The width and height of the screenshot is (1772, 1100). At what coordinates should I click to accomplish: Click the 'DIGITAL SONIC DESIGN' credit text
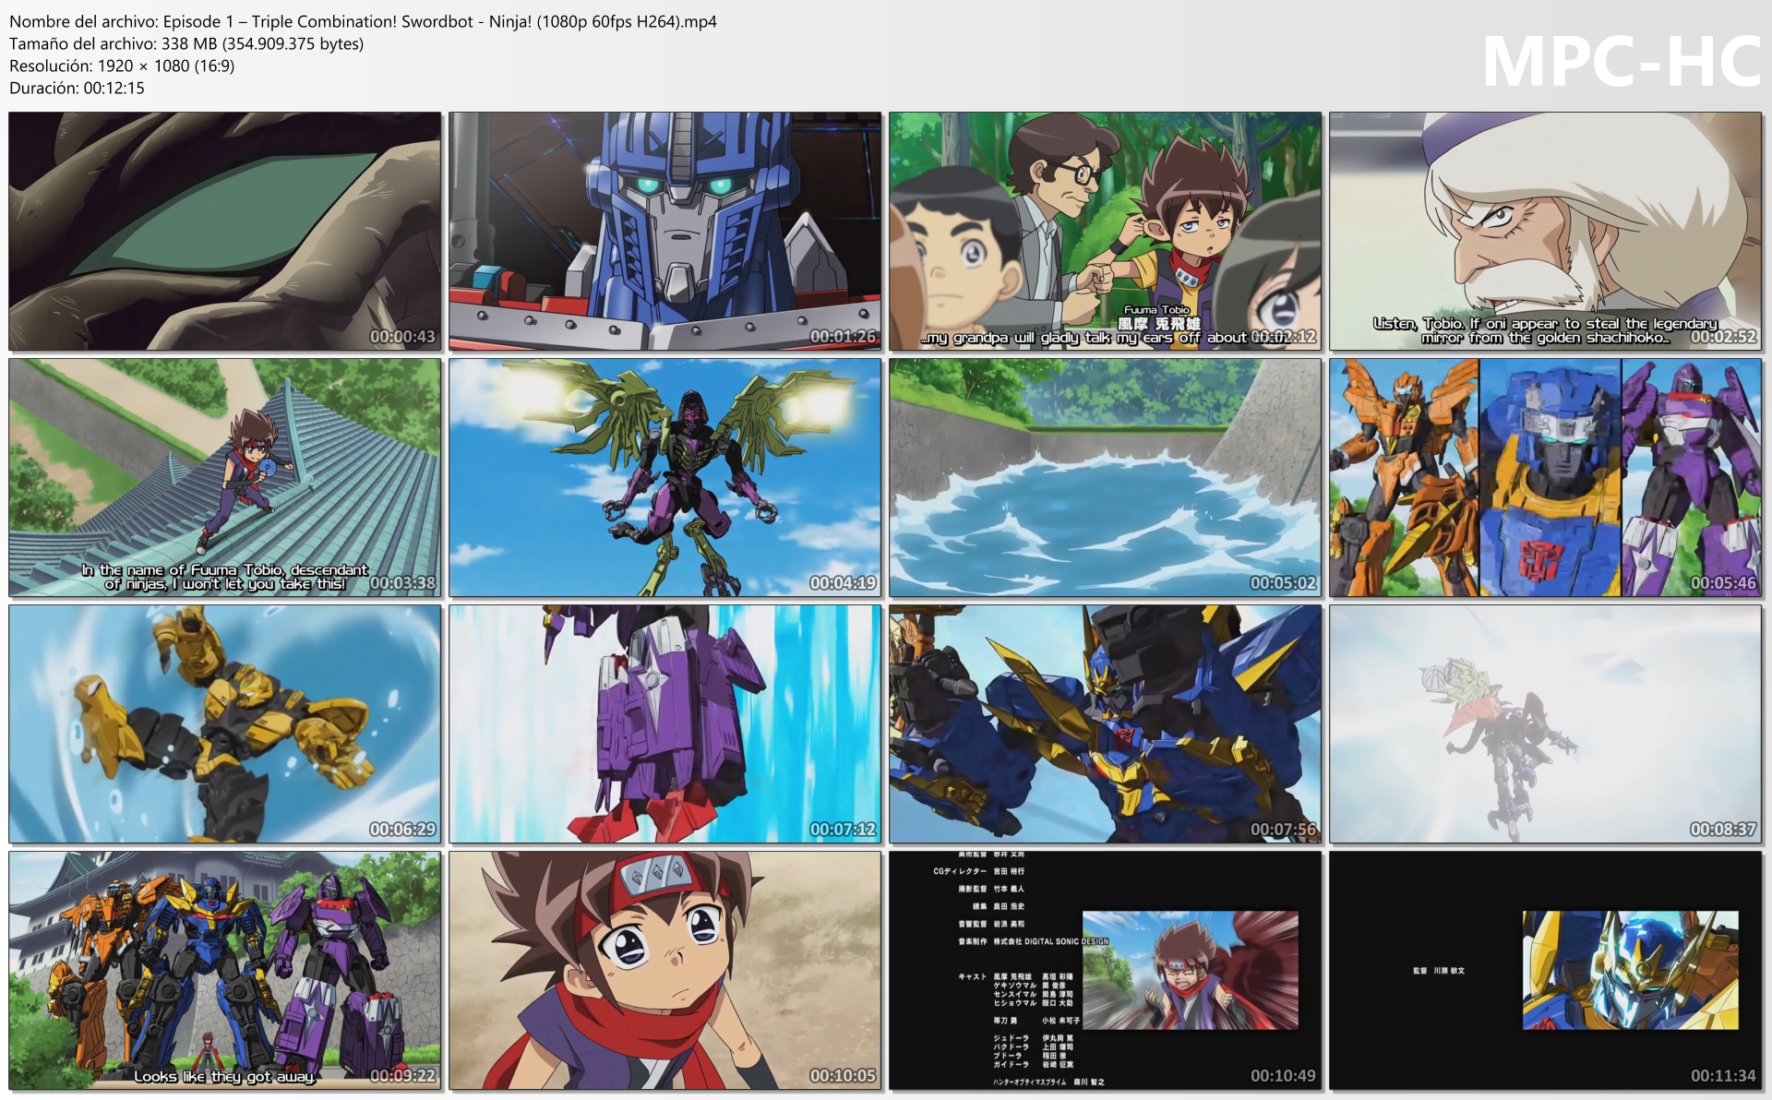pos(1066,941)
